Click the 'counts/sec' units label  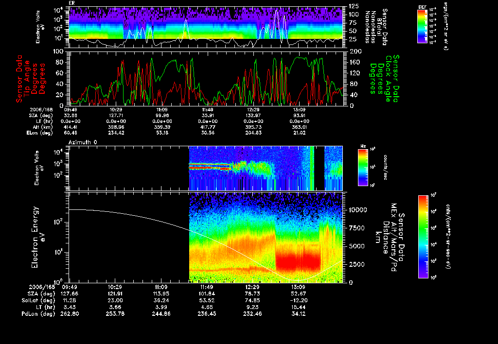(386, 167)
